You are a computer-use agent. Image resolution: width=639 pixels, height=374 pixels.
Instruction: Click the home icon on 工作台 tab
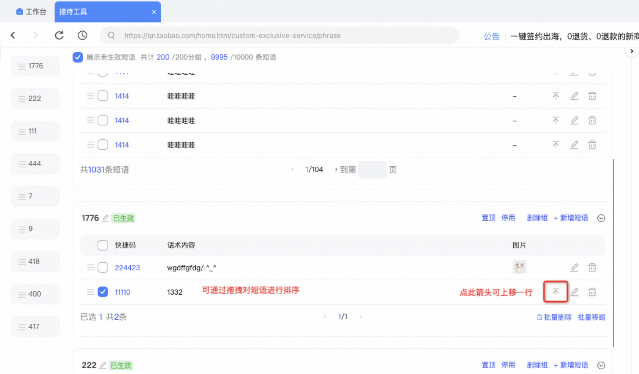click(x=19, y=12)
